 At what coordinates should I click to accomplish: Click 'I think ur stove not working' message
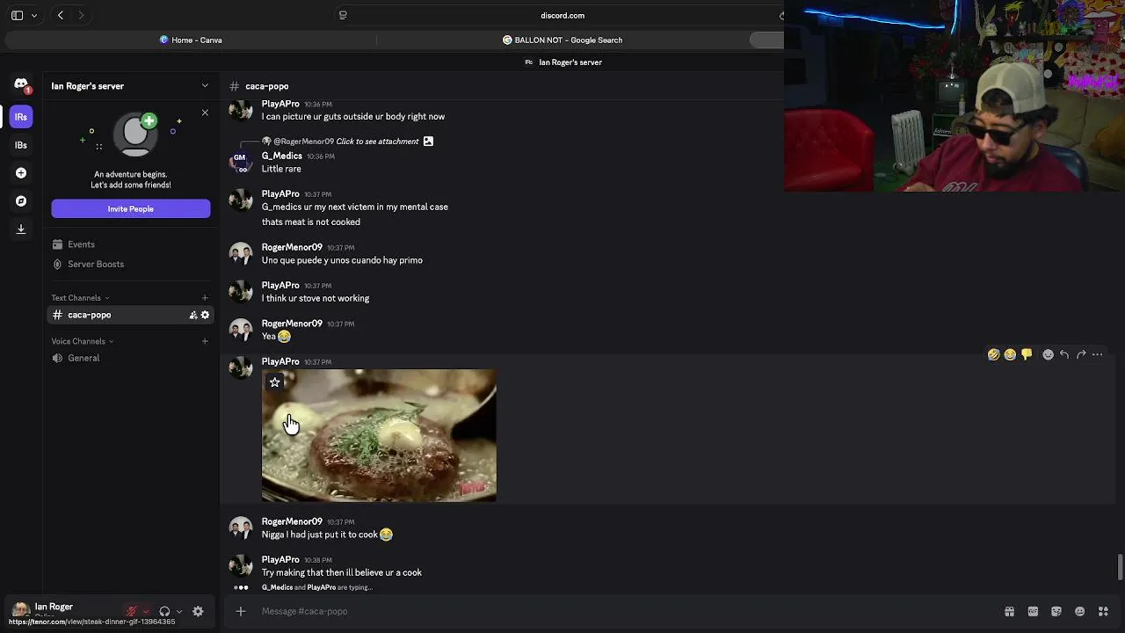click(x=316, y=298)
